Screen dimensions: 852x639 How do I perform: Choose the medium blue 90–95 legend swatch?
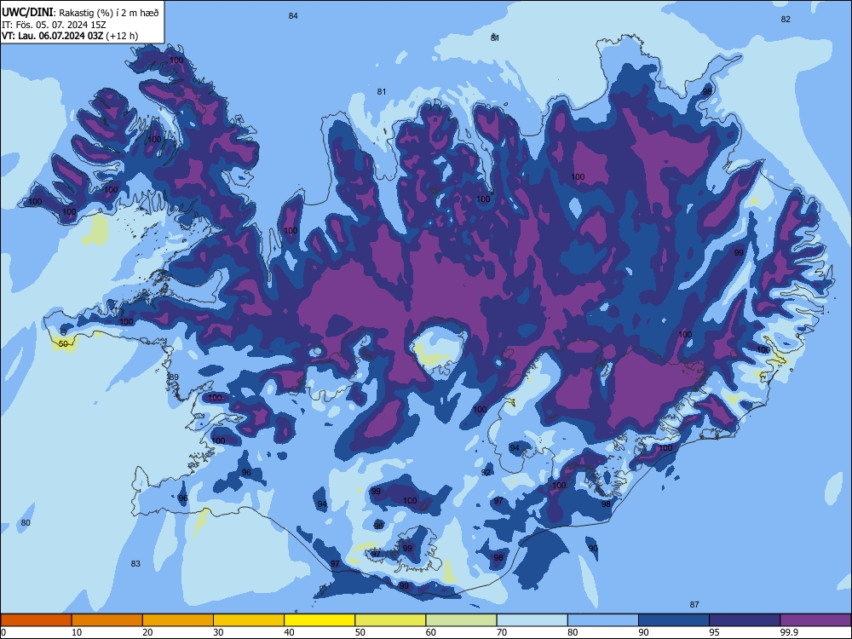tap(674, 620)
